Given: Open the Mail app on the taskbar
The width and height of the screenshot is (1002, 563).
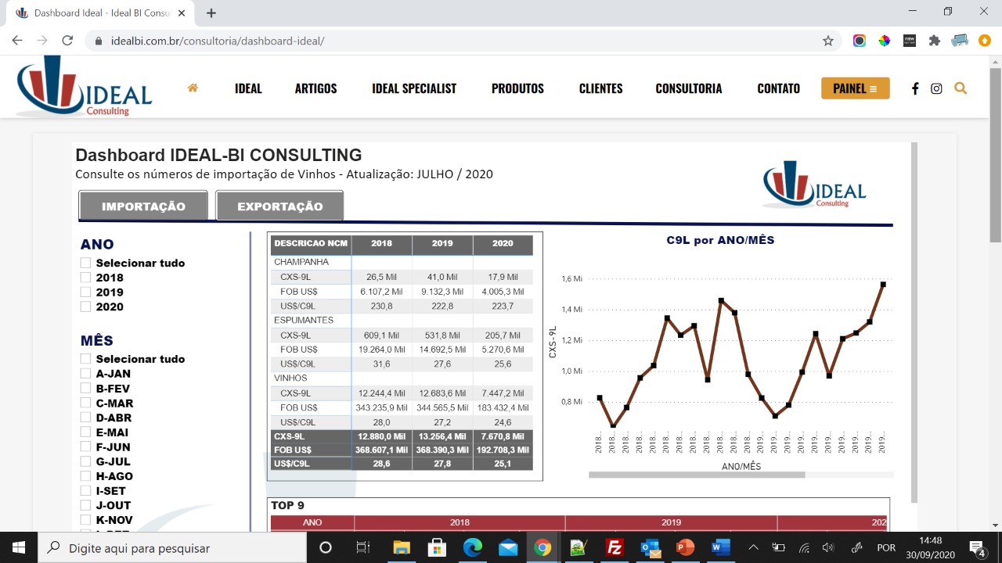Looking at the screenshot, I should click(507, 547).
